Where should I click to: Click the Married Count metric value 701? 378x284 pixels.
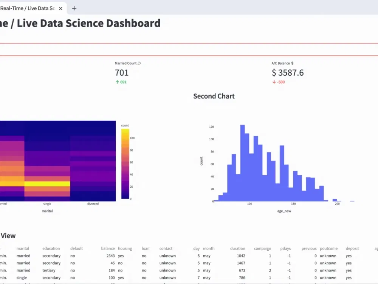click(122, 73)
